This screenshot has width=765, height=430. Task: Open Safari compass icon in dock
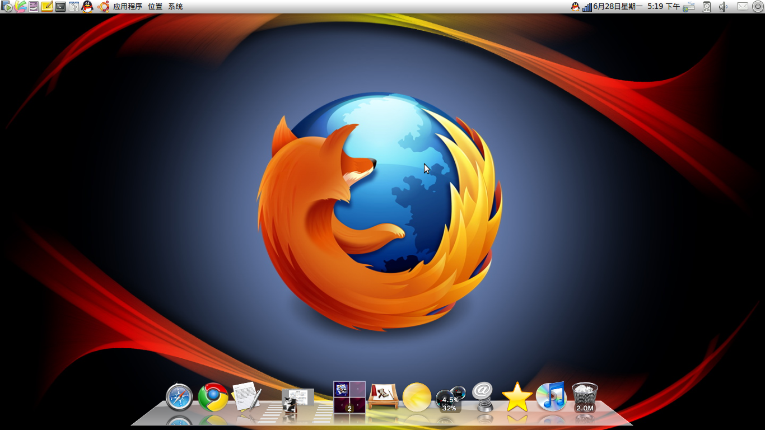[179, 398]
